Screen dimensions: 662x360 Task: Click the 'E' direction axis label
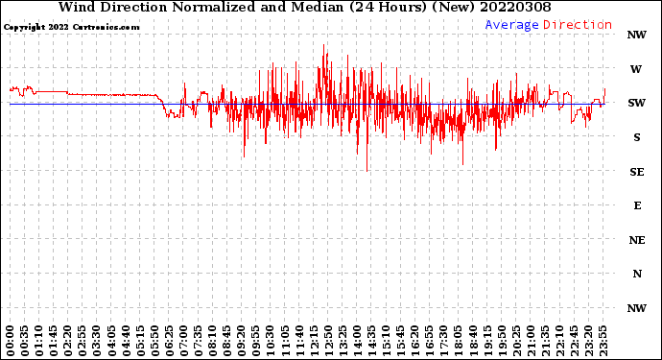point(637,205)
